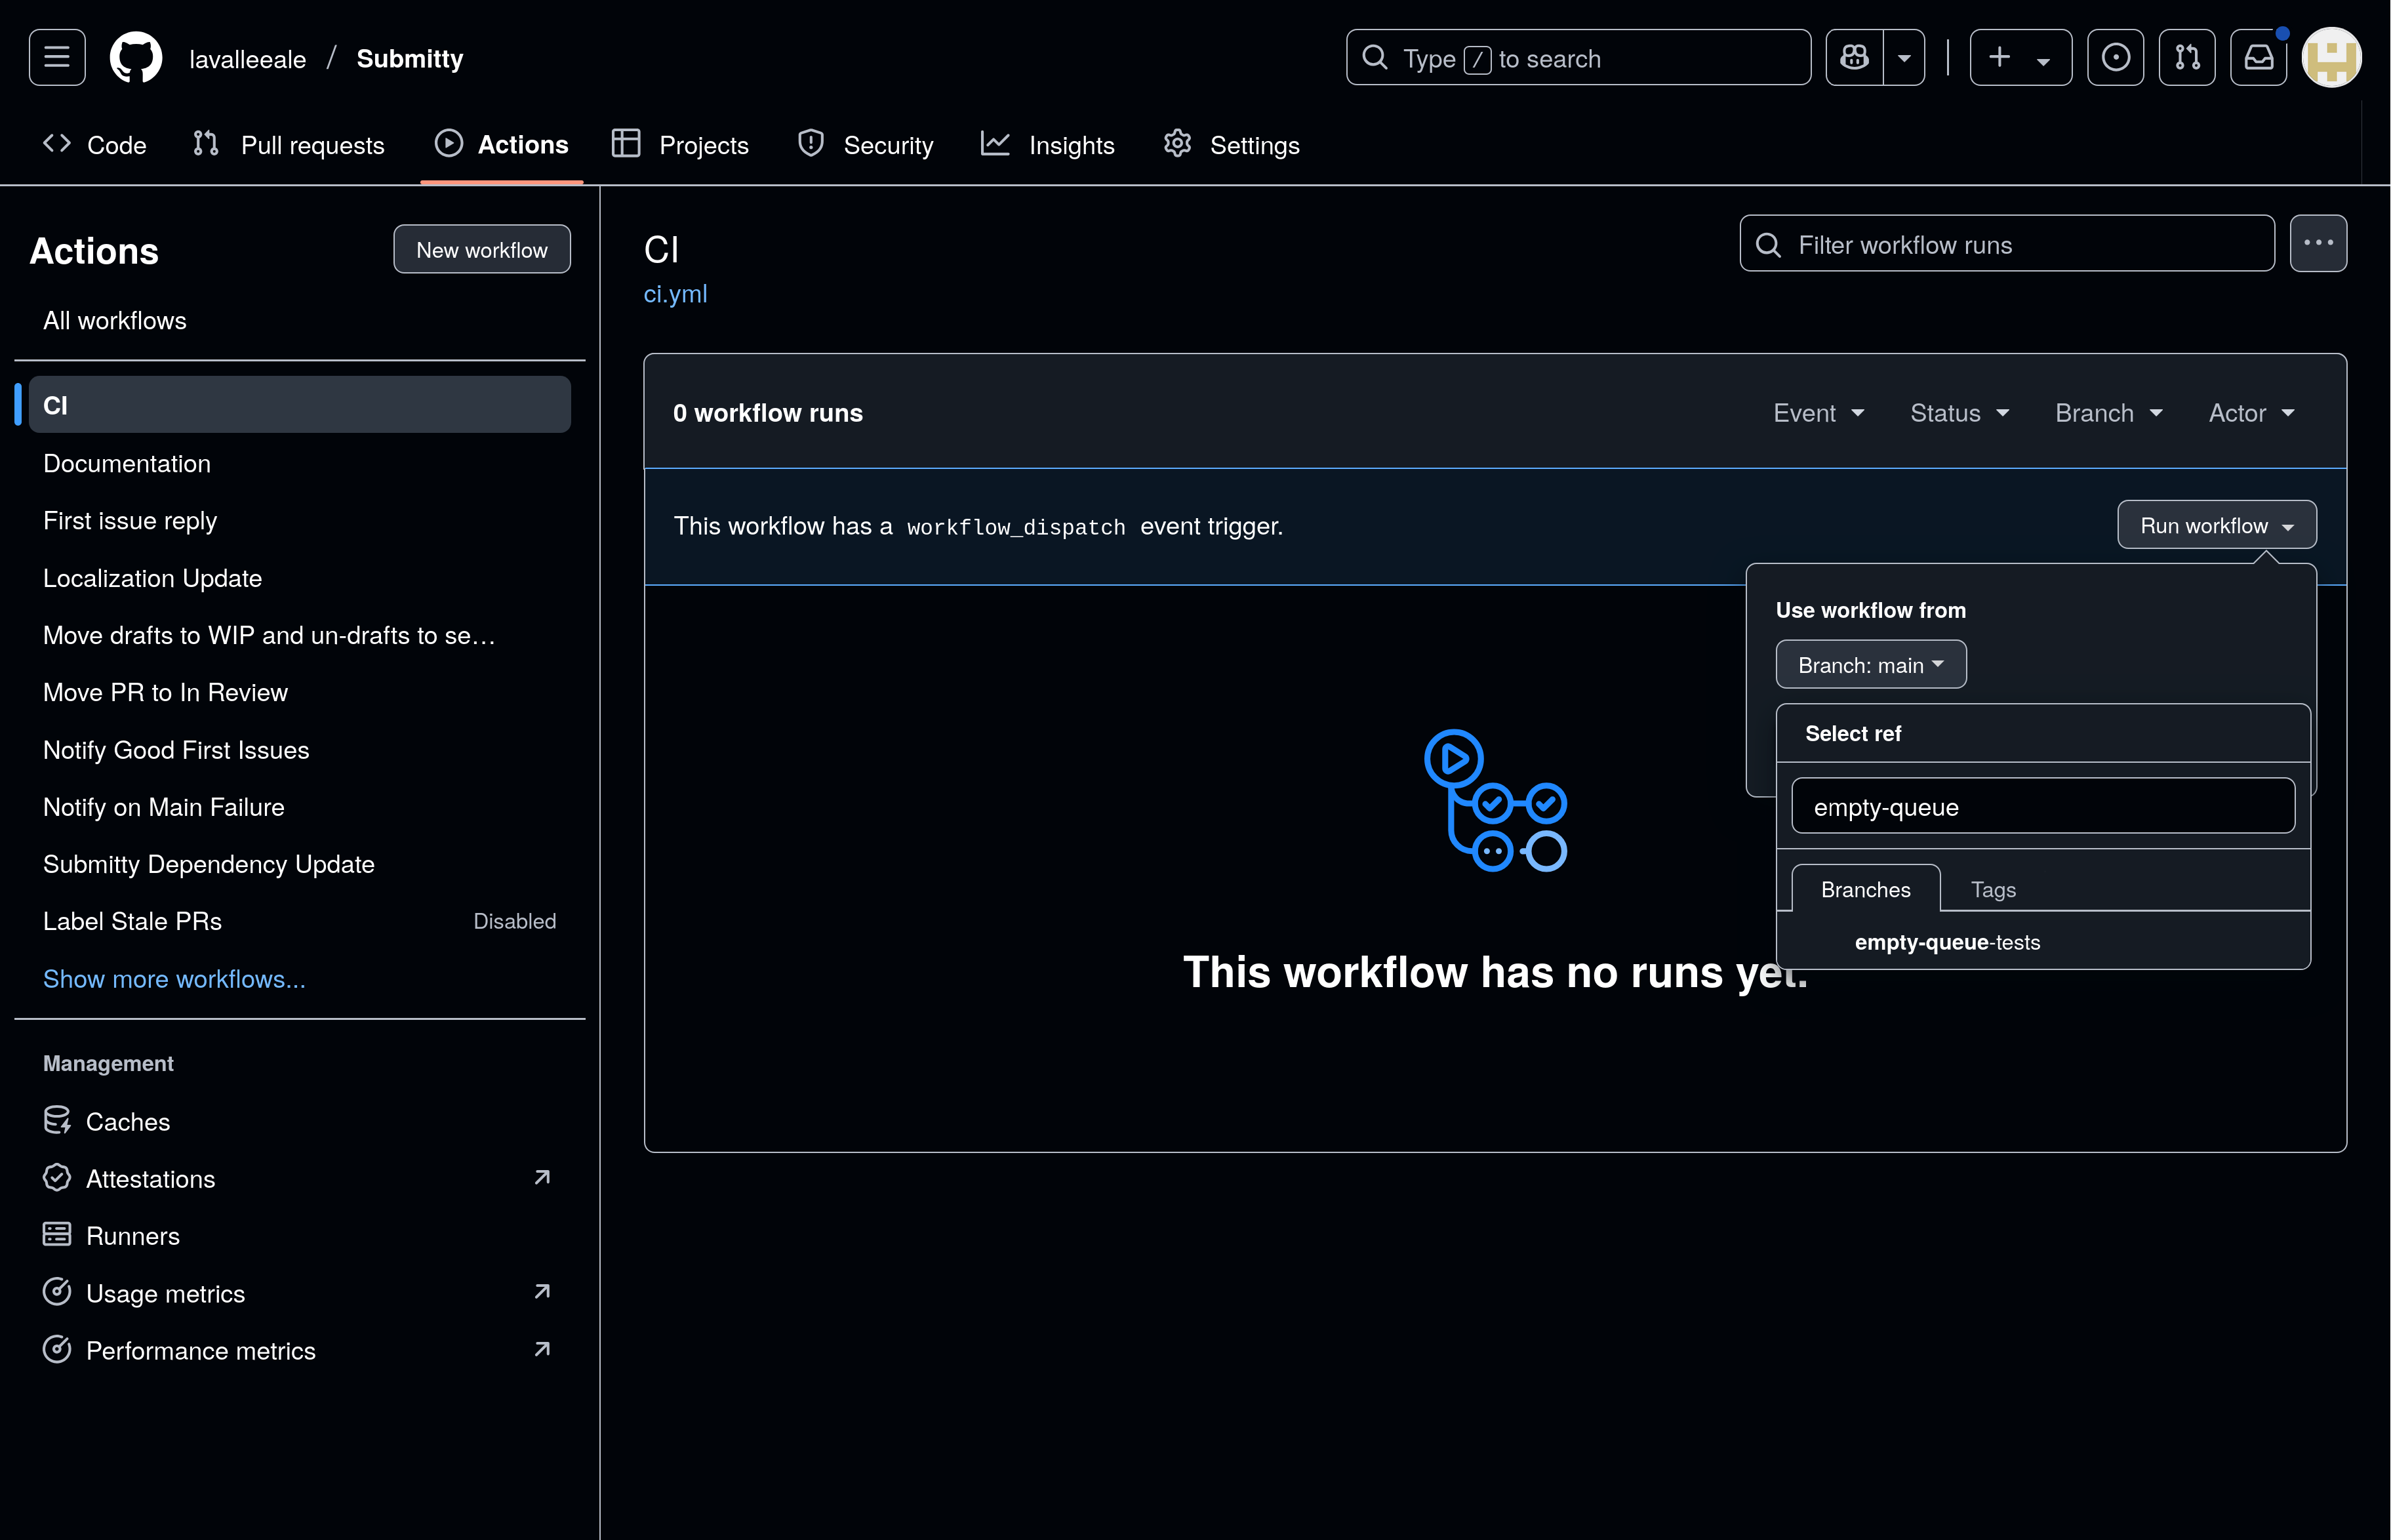The width and height of the screenshot is (2391, 1540).
Task: Open the ci.yml file link
Action: pyautogui.click(x=675, y=294)
